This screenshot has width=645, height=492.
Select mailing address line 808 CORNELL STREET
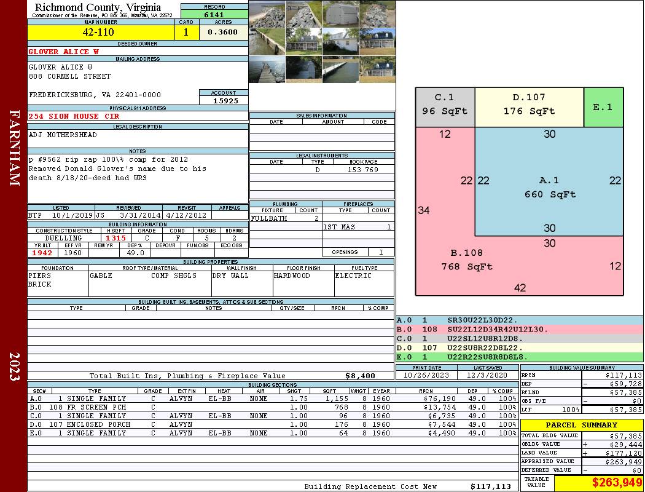[x=69, y=77]
